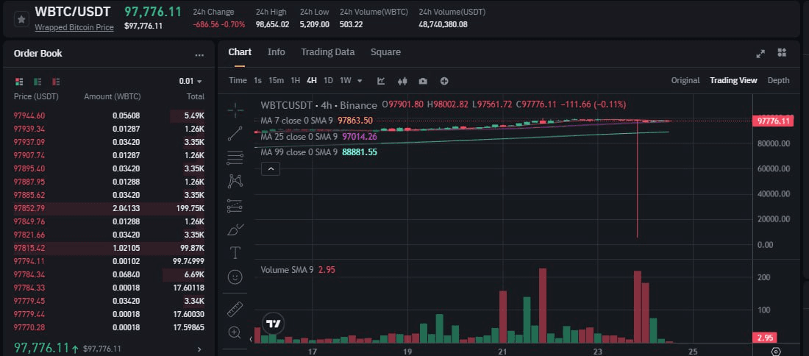The width and height of the screenshot is (809, 356).
Task: Open the 0.01 price grouping dropdown
Action: 190,82
